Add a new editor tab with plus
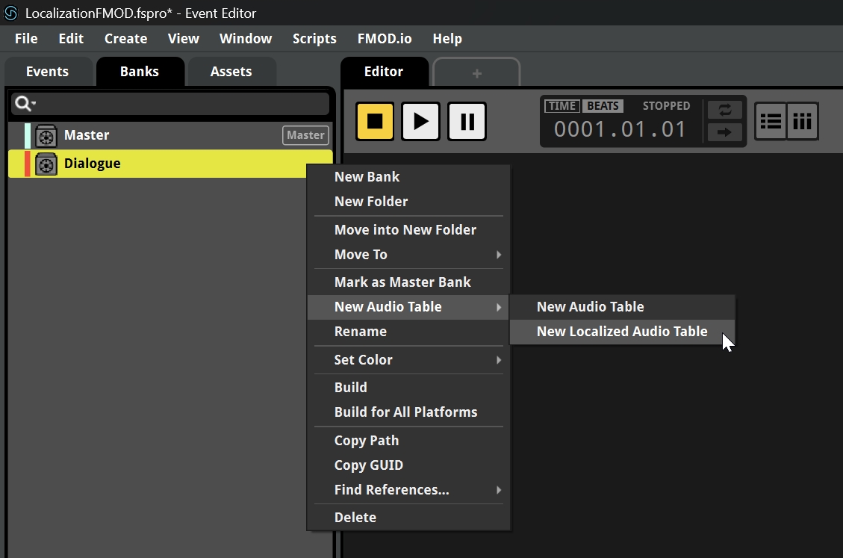The width and height of the screenshot is (843, 558). [x=476, y=73]
